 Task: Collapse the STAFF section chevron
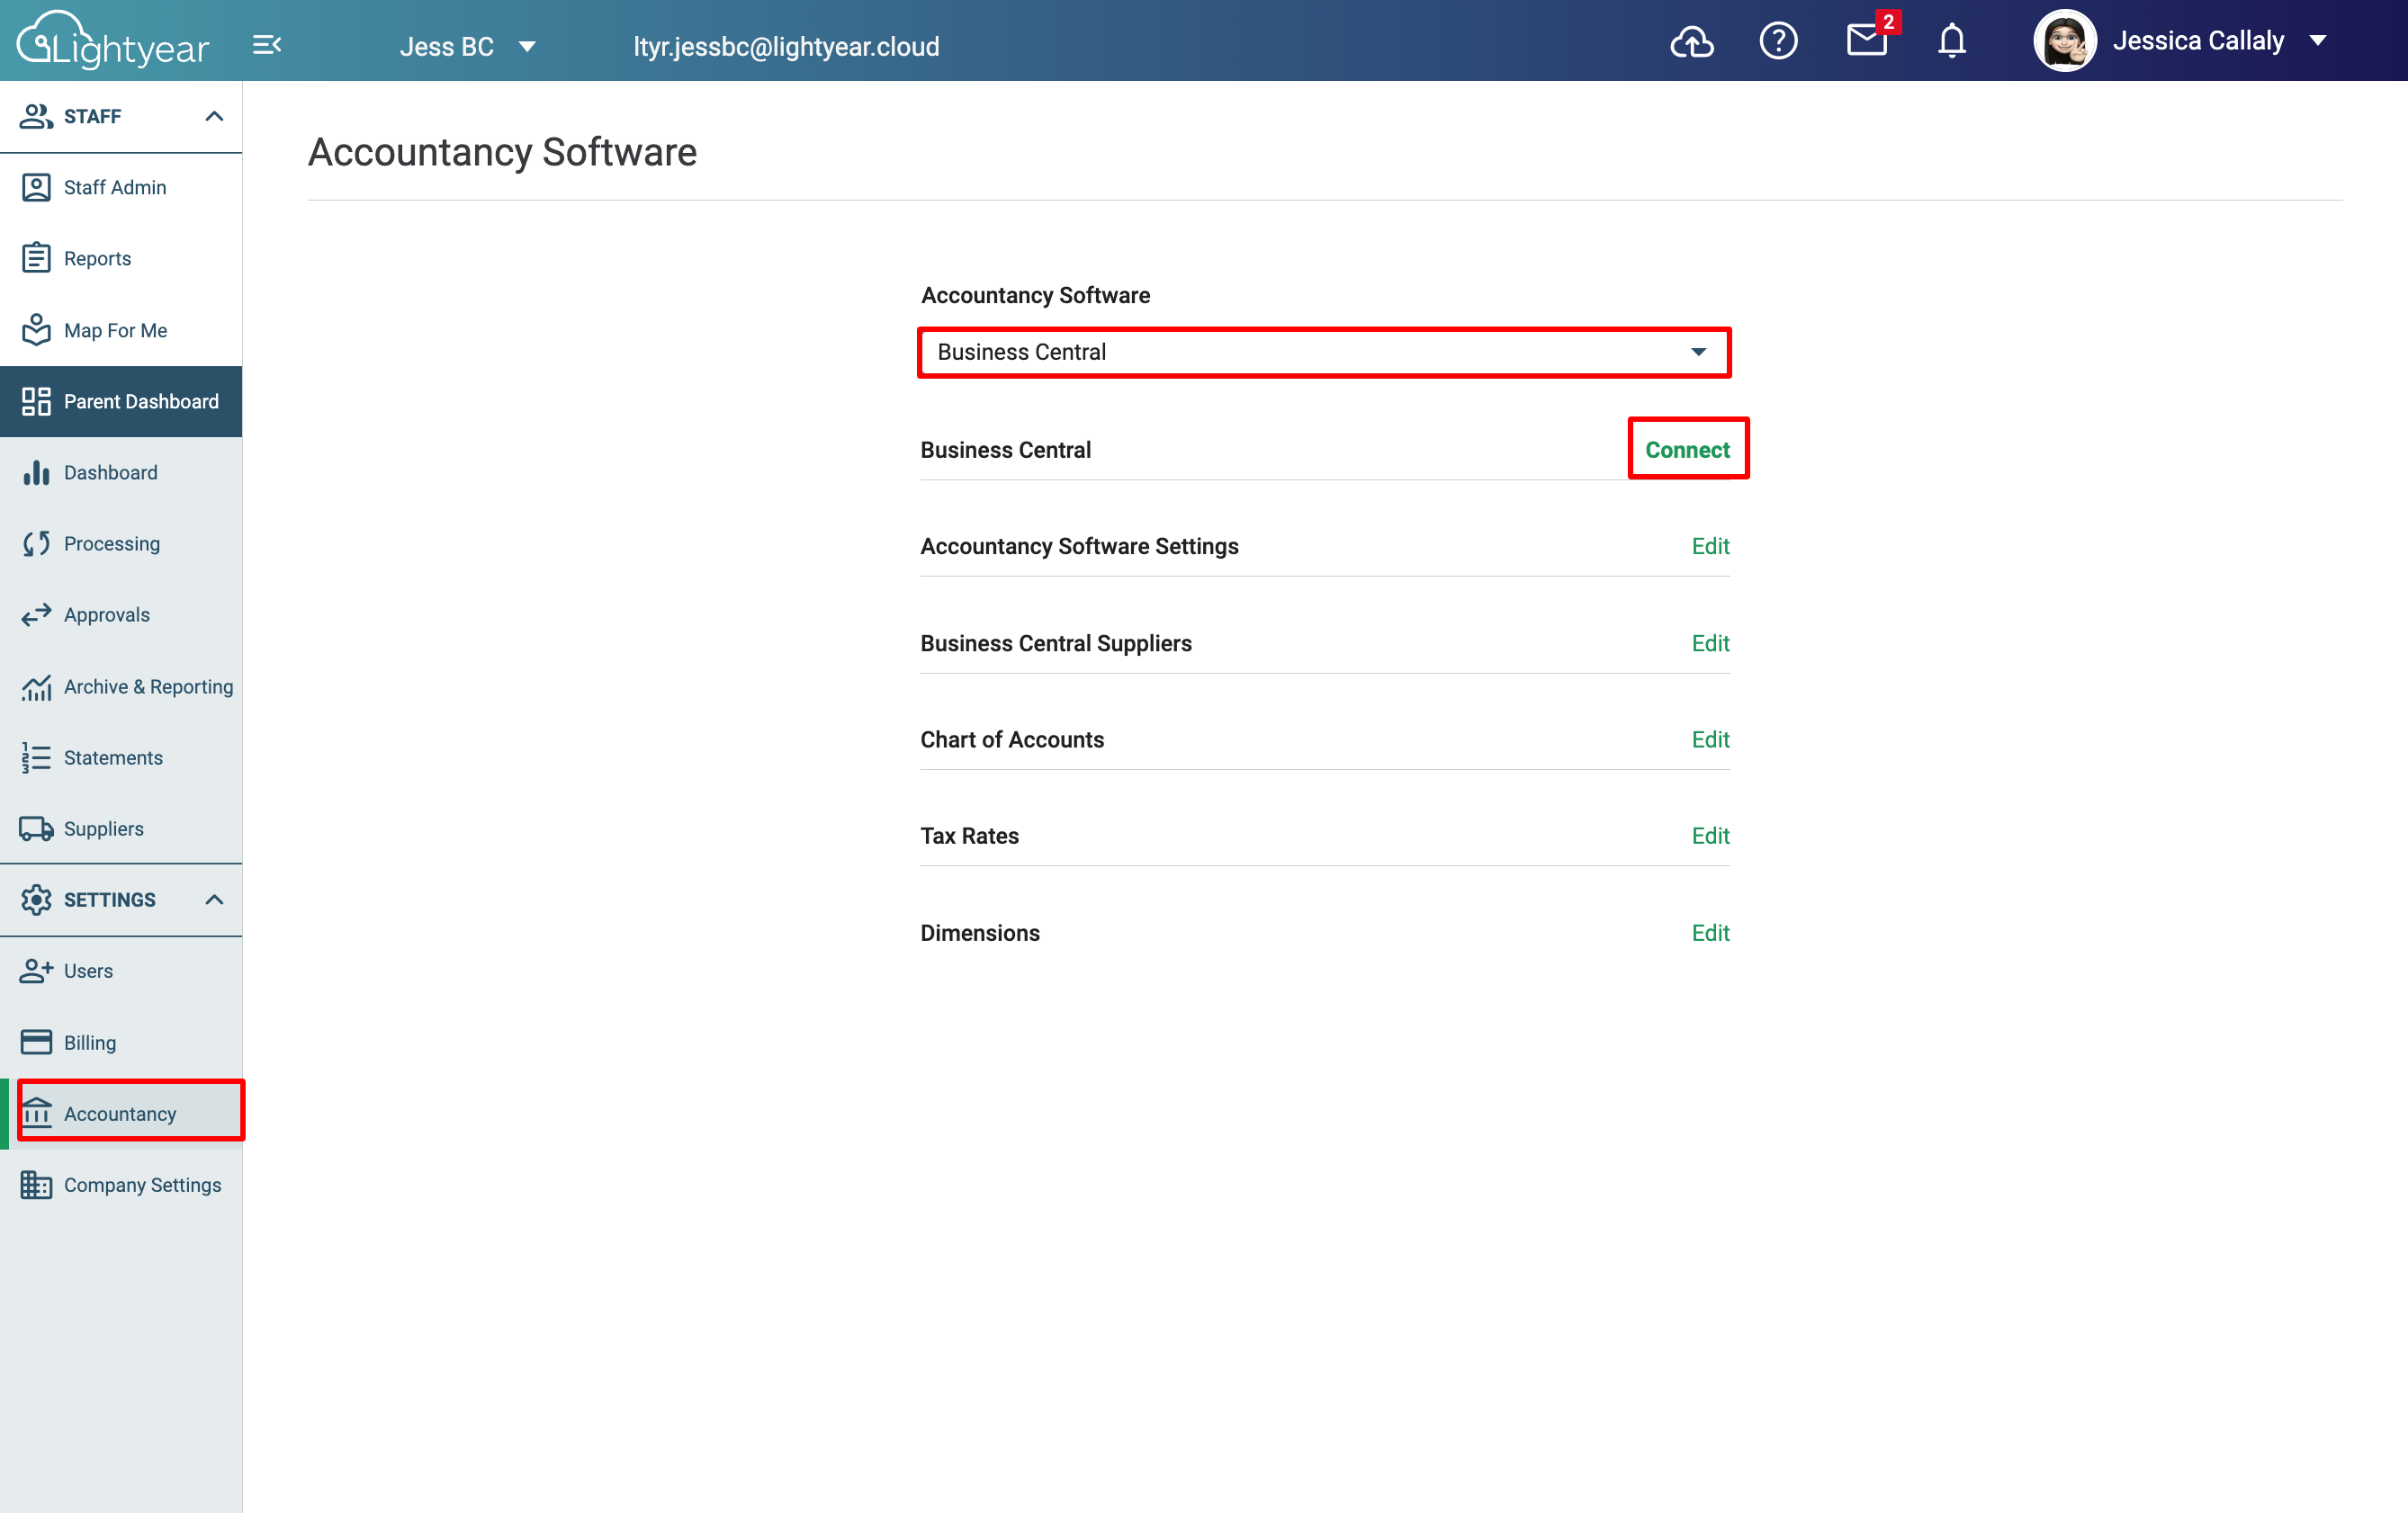click(214, 116)
